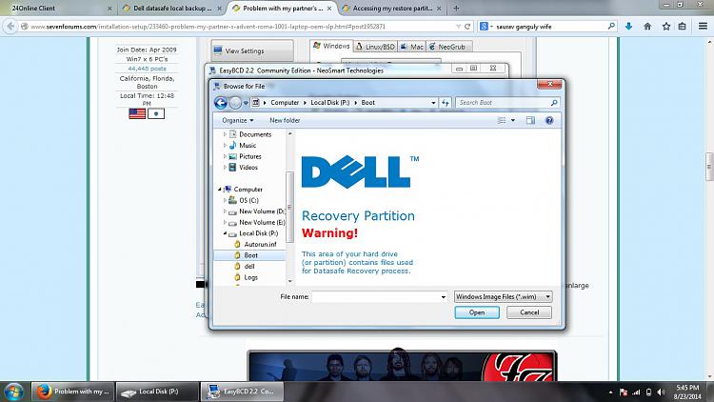This screenshot has height=402, width=714.
Task: Open the Organize menu
Action: pos(238,120)
